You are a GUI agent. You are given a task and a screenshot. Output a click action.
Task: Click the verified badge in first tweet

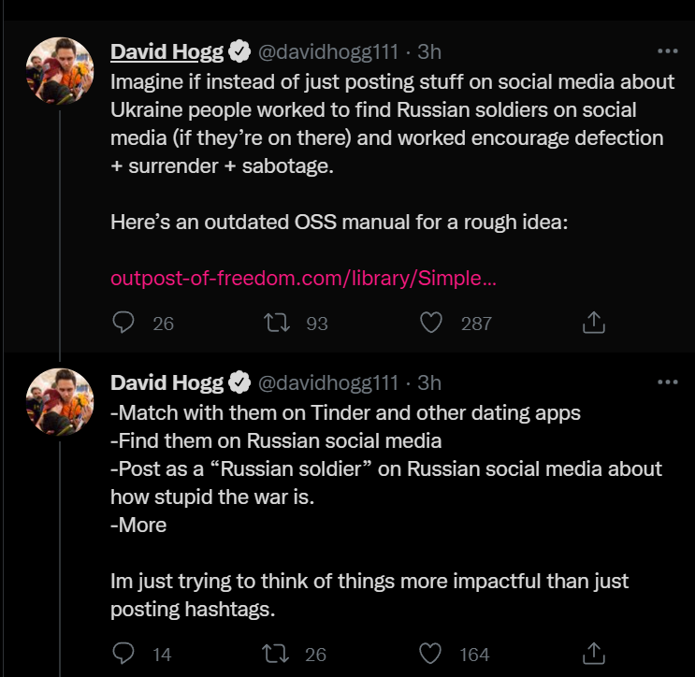(240, 50)
